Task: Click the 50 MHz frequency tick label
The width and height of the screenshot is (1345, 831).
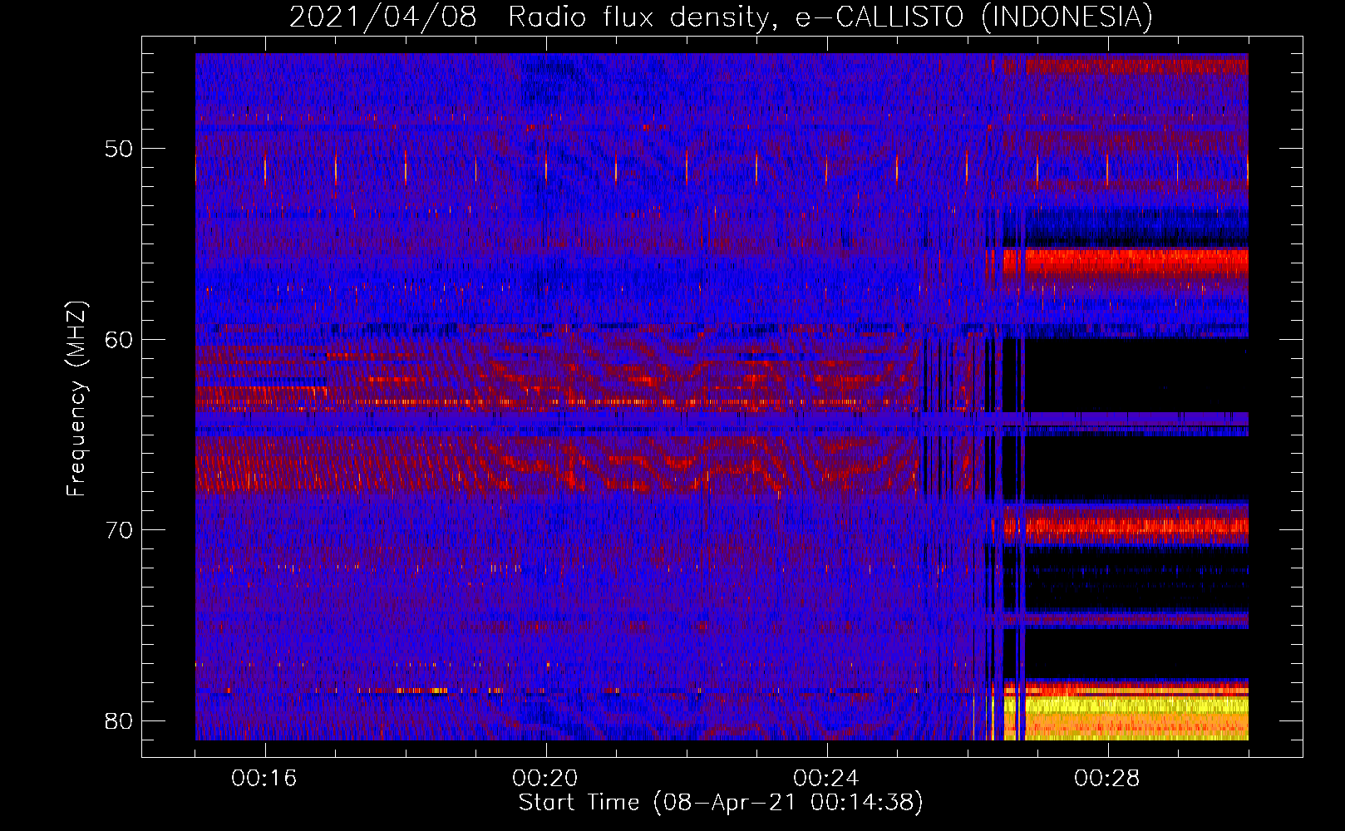Action: coord(119,150)
